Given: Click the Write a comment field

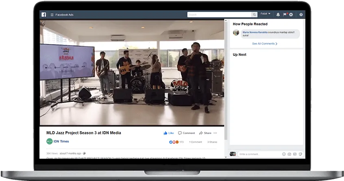Looking at the screenshot, I should (x=260, y=154).
